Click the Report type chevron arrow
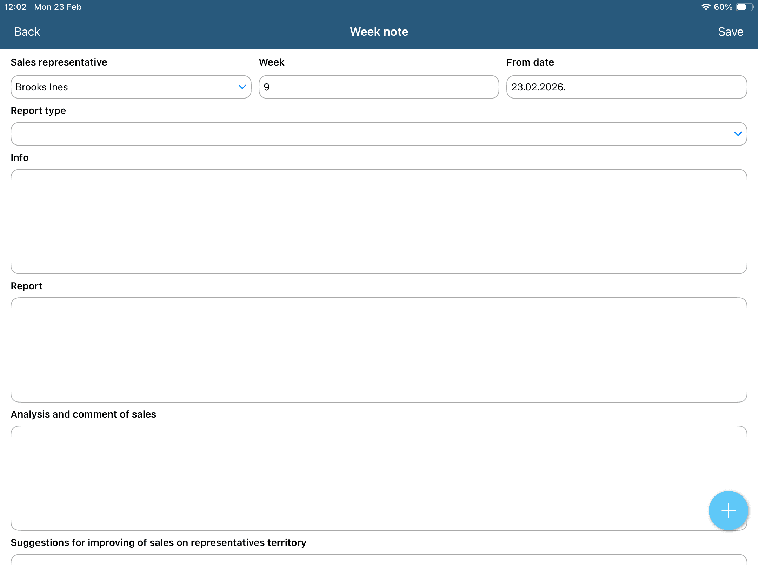The width and height of the screenshot is (758, 568). tap(738, 134)
